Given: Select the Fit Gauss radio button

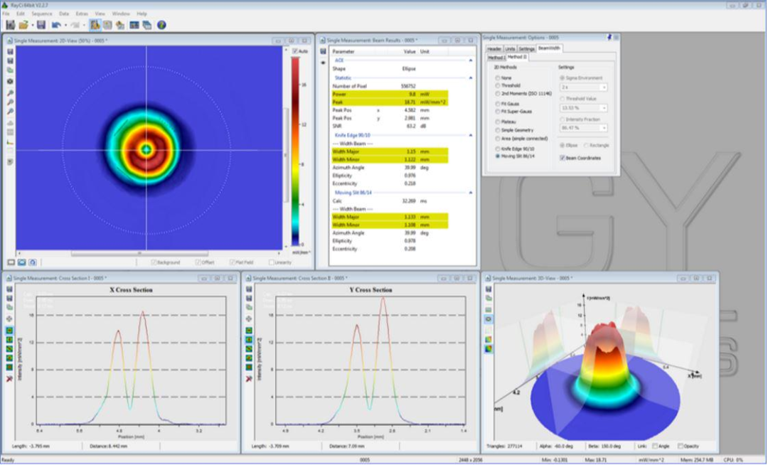Looking at the screenshot, I should pyautogui.click(x=498, y=104).
